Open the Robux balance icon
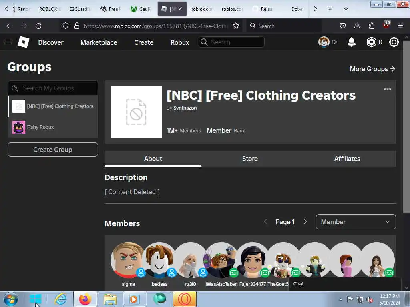The image size is (410, 307). (371, 42)
